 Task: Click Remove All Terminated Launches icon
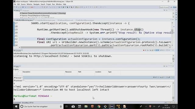tap(148, 50)
